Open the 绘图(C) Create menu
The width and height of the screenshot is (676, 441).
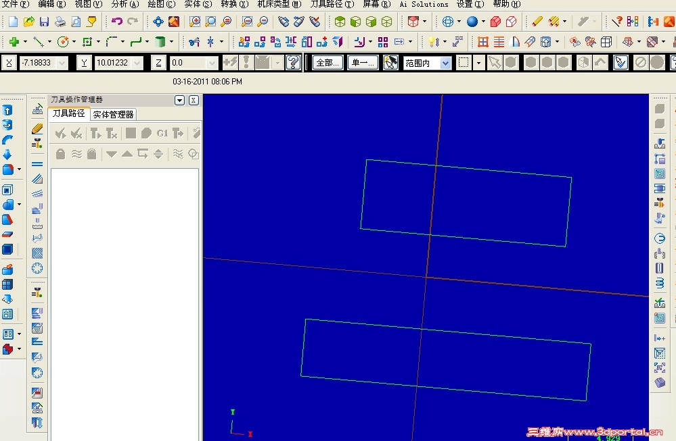point(162,4)
